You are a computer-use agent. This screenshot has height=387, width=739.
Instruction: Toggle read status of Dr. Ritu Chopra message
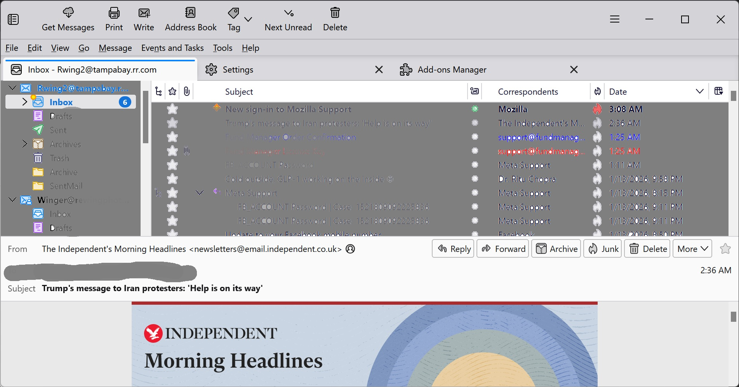475,179
